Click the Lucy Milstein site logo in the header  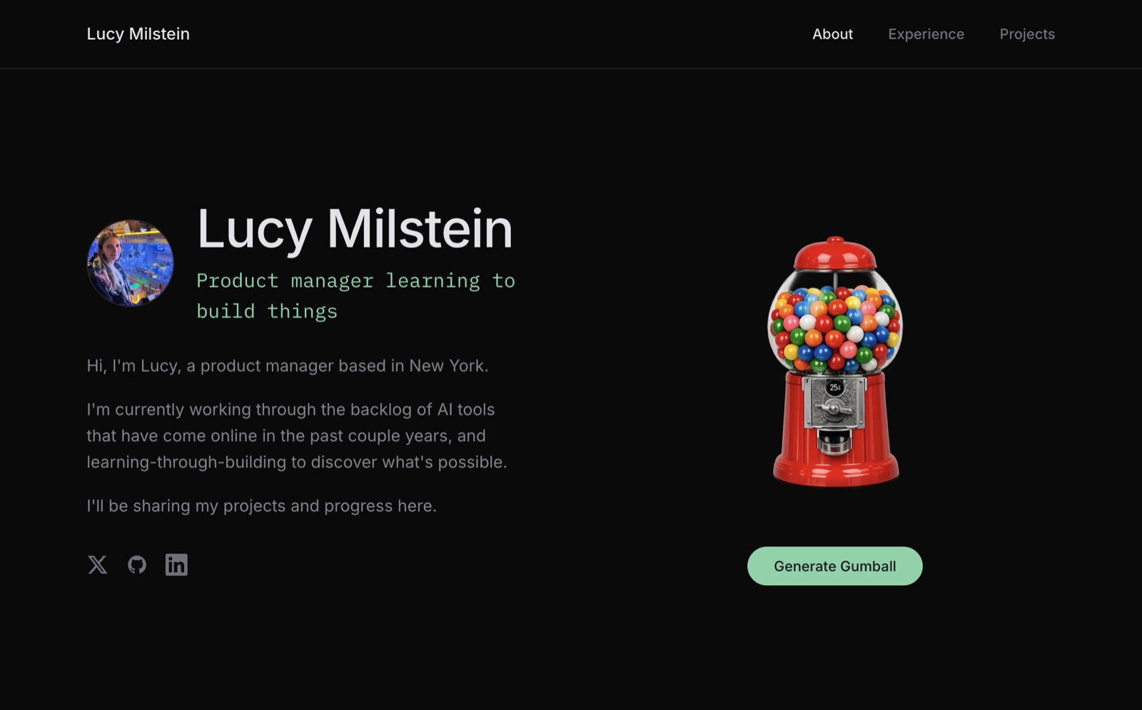coord(138,34)
